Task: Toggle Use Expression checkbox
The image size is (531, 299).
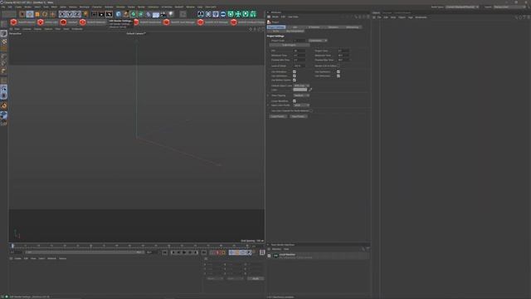Action: point(339,72)
